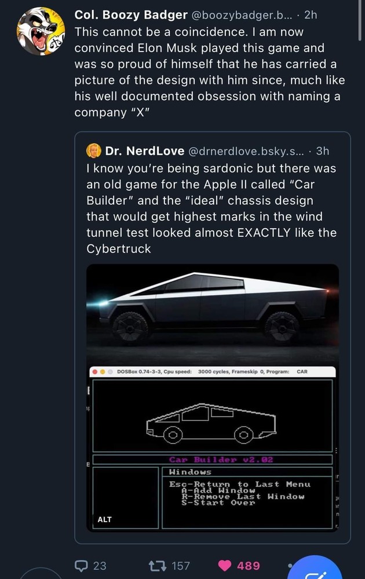Visit Dr. NerdLove's profile name
The image size is (365, 579).
tap(144, 151)
